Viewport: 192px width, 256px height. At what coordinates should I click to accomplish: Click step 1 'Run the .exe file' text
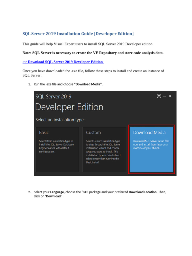(68, 84)
